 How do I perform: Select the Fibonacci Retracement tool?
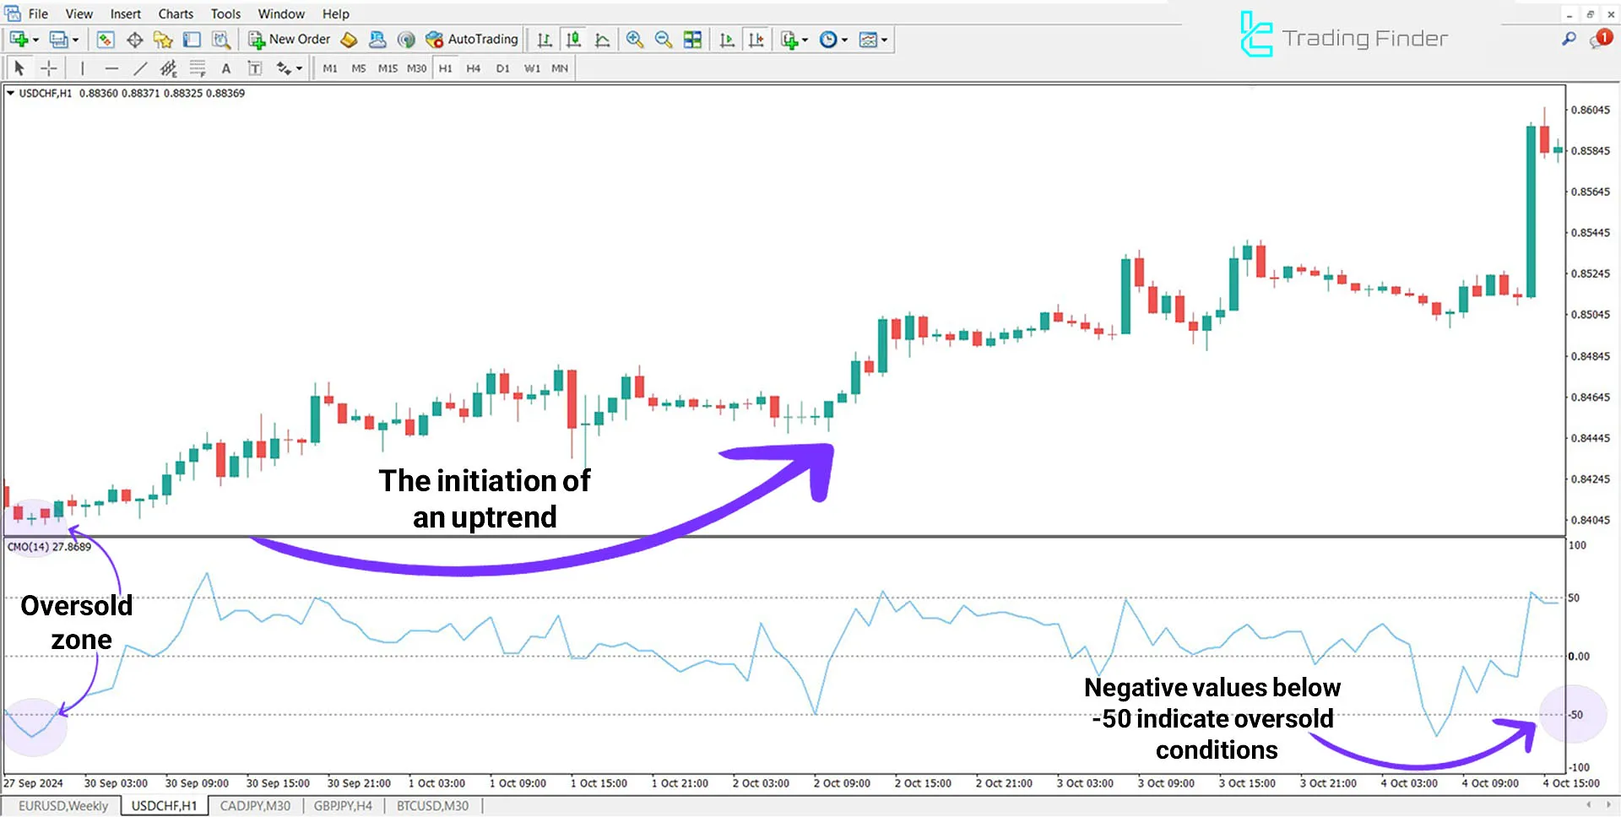(x=195, y=68)
